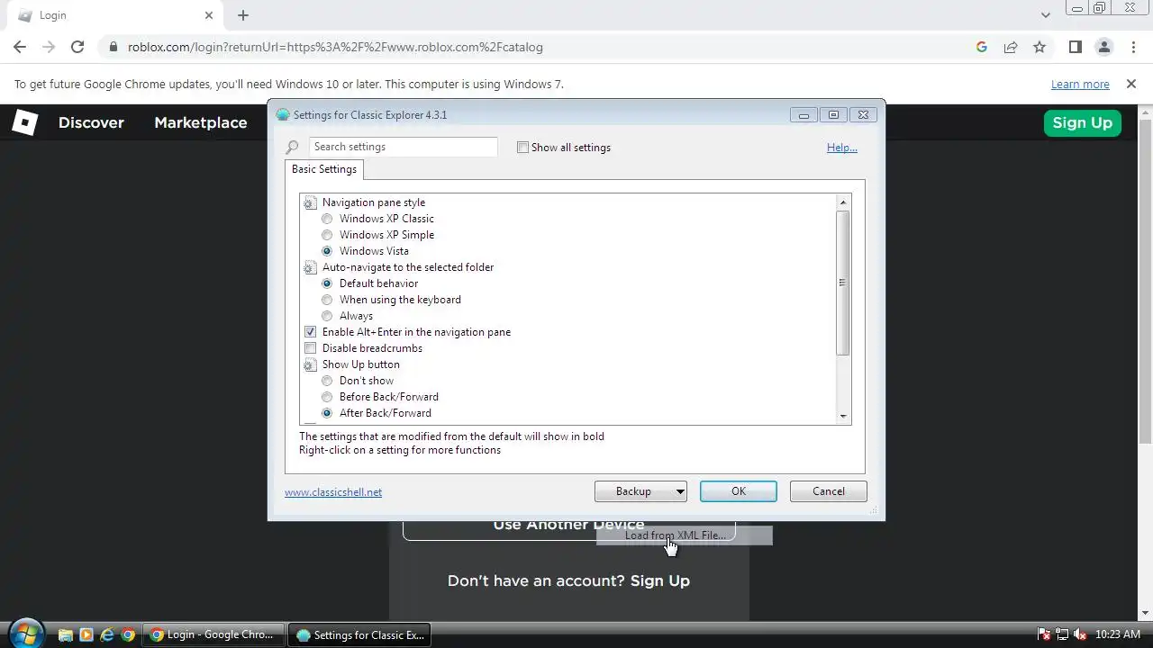
Task: Open a new Chrome tab with plus
Action: (x=243, y=15)
